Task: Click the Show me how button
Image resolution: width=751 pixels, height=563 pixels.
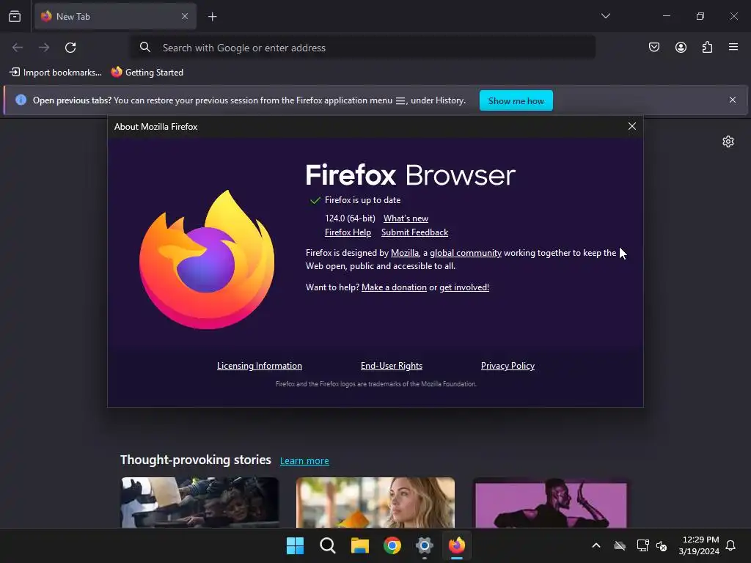Action: [x=516, y=100]
